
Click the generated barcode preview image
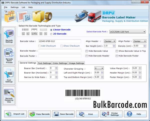(x=83, y=95)
